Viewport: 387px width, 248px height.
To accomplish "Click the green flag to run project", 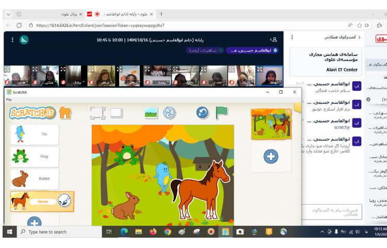I will click(221, 112).
